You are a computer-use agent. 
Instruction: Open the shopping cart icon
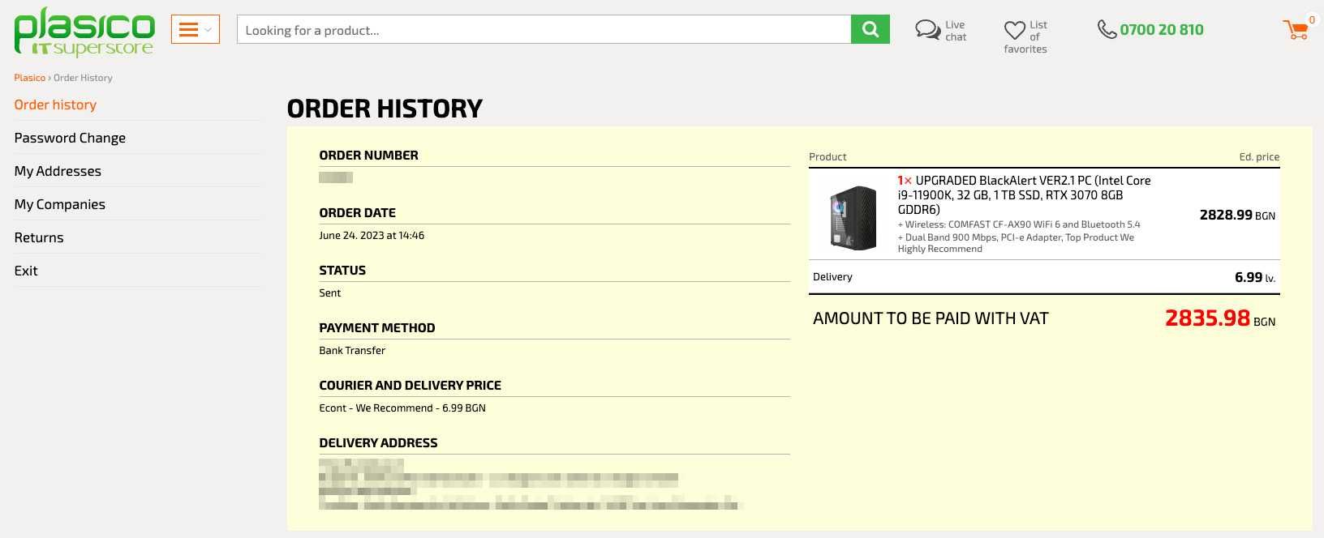(1296, 30)
